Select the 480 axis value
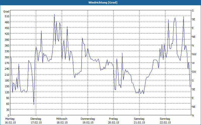The image size is (201, 125). (7, 22)
